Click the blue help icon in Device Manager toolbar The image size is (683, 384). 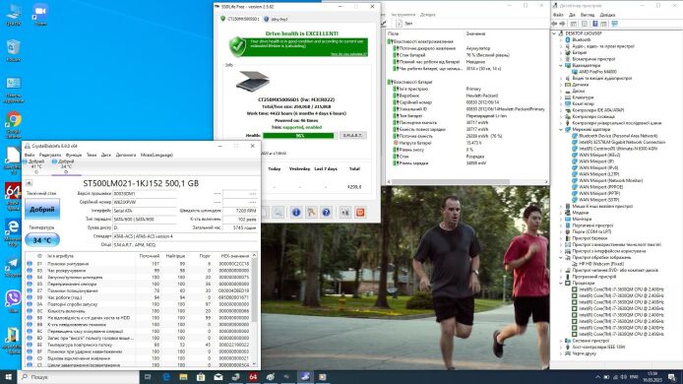[x=595, y=24]
